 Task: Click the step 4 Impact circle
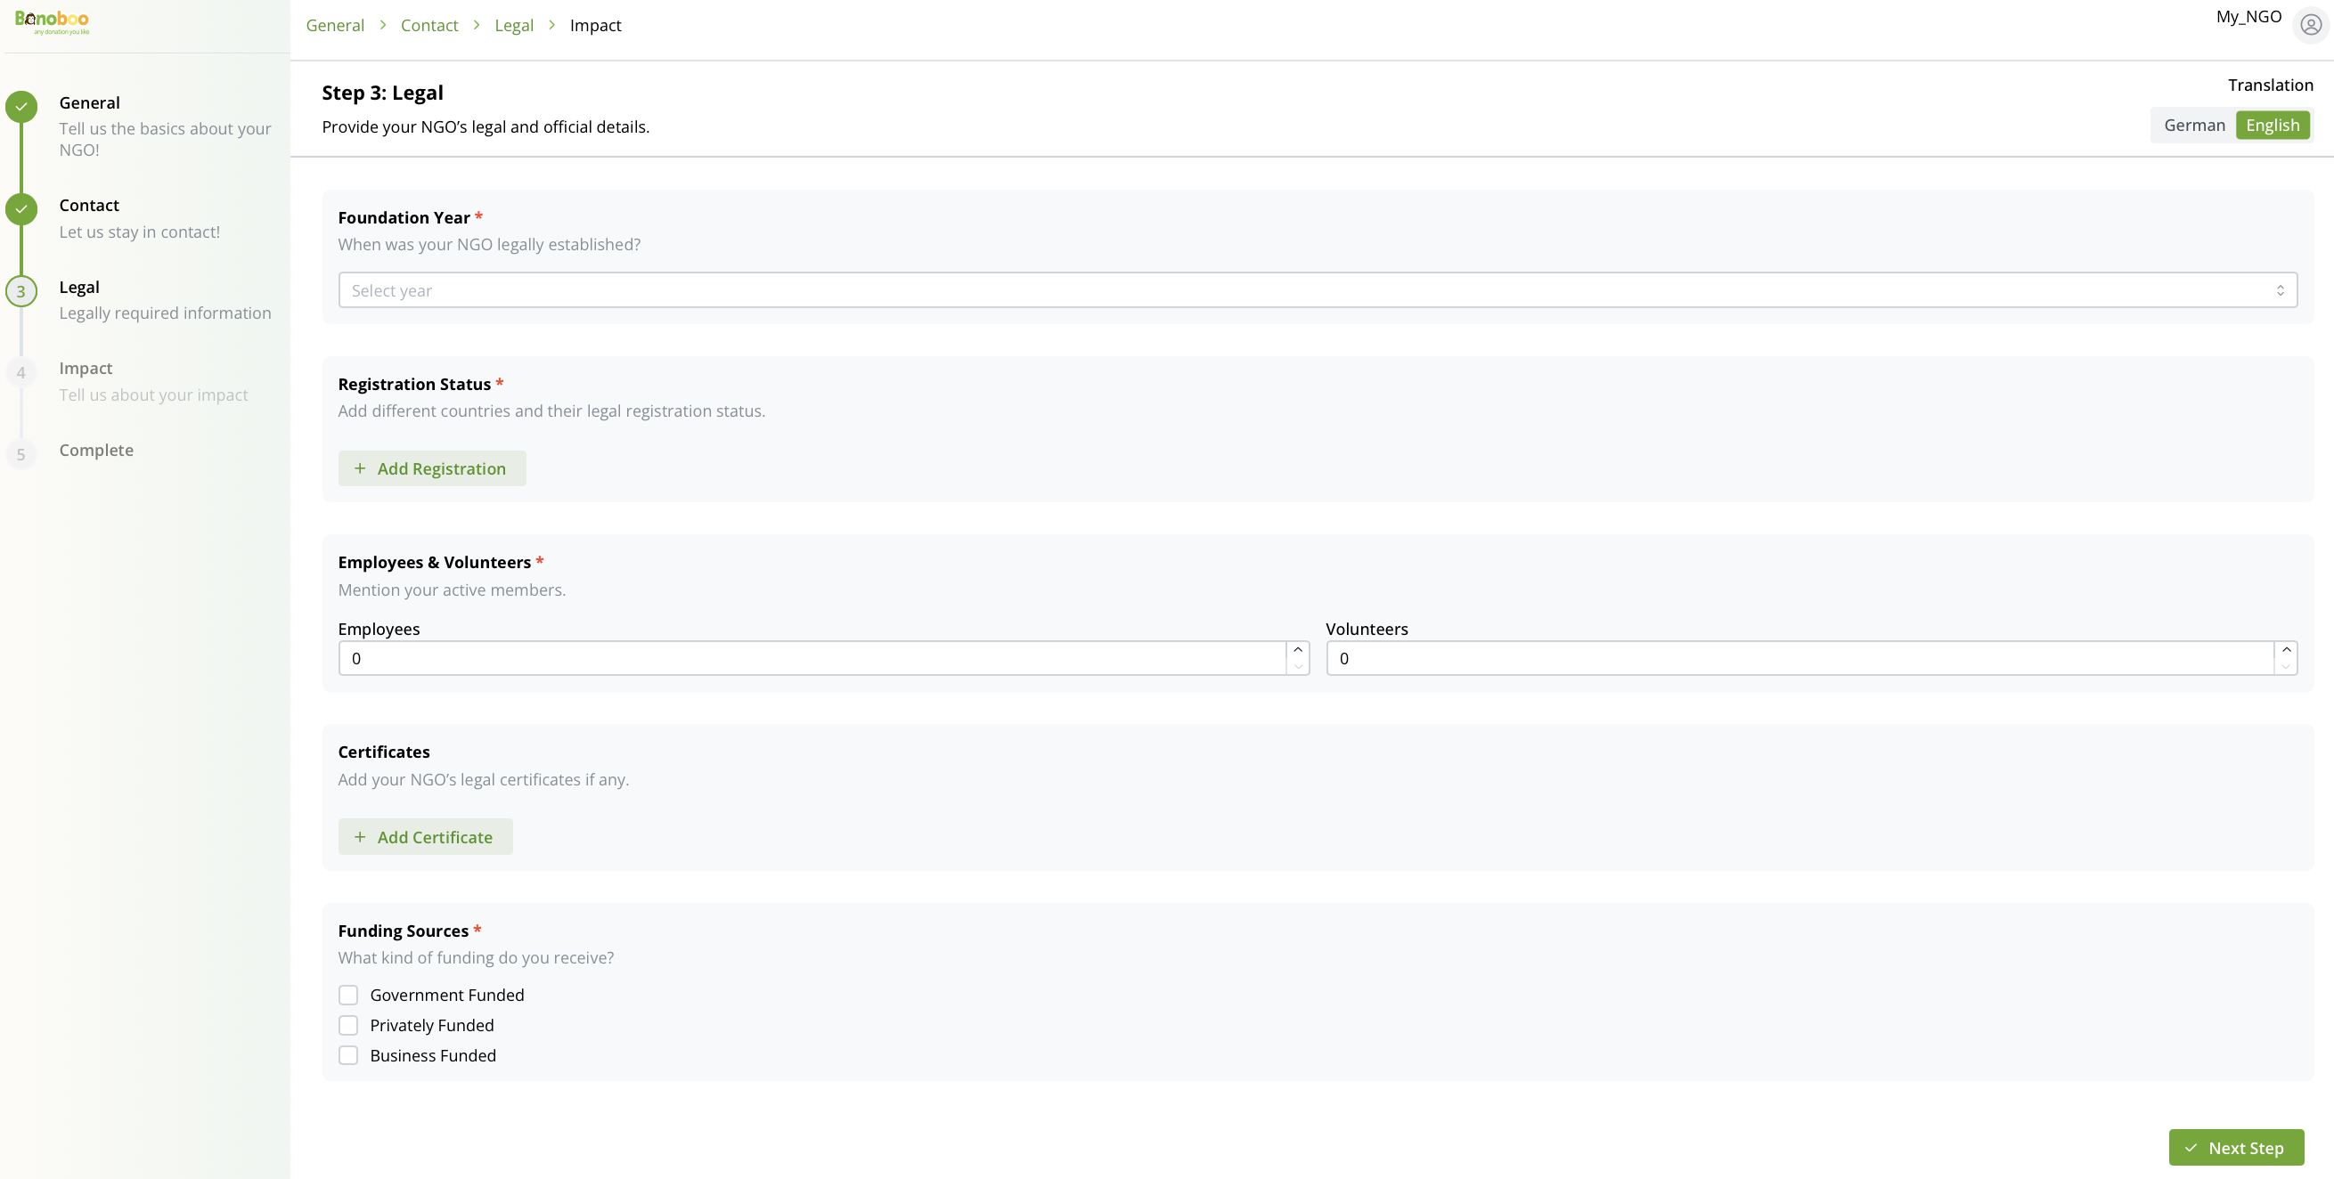click(20, 371)
